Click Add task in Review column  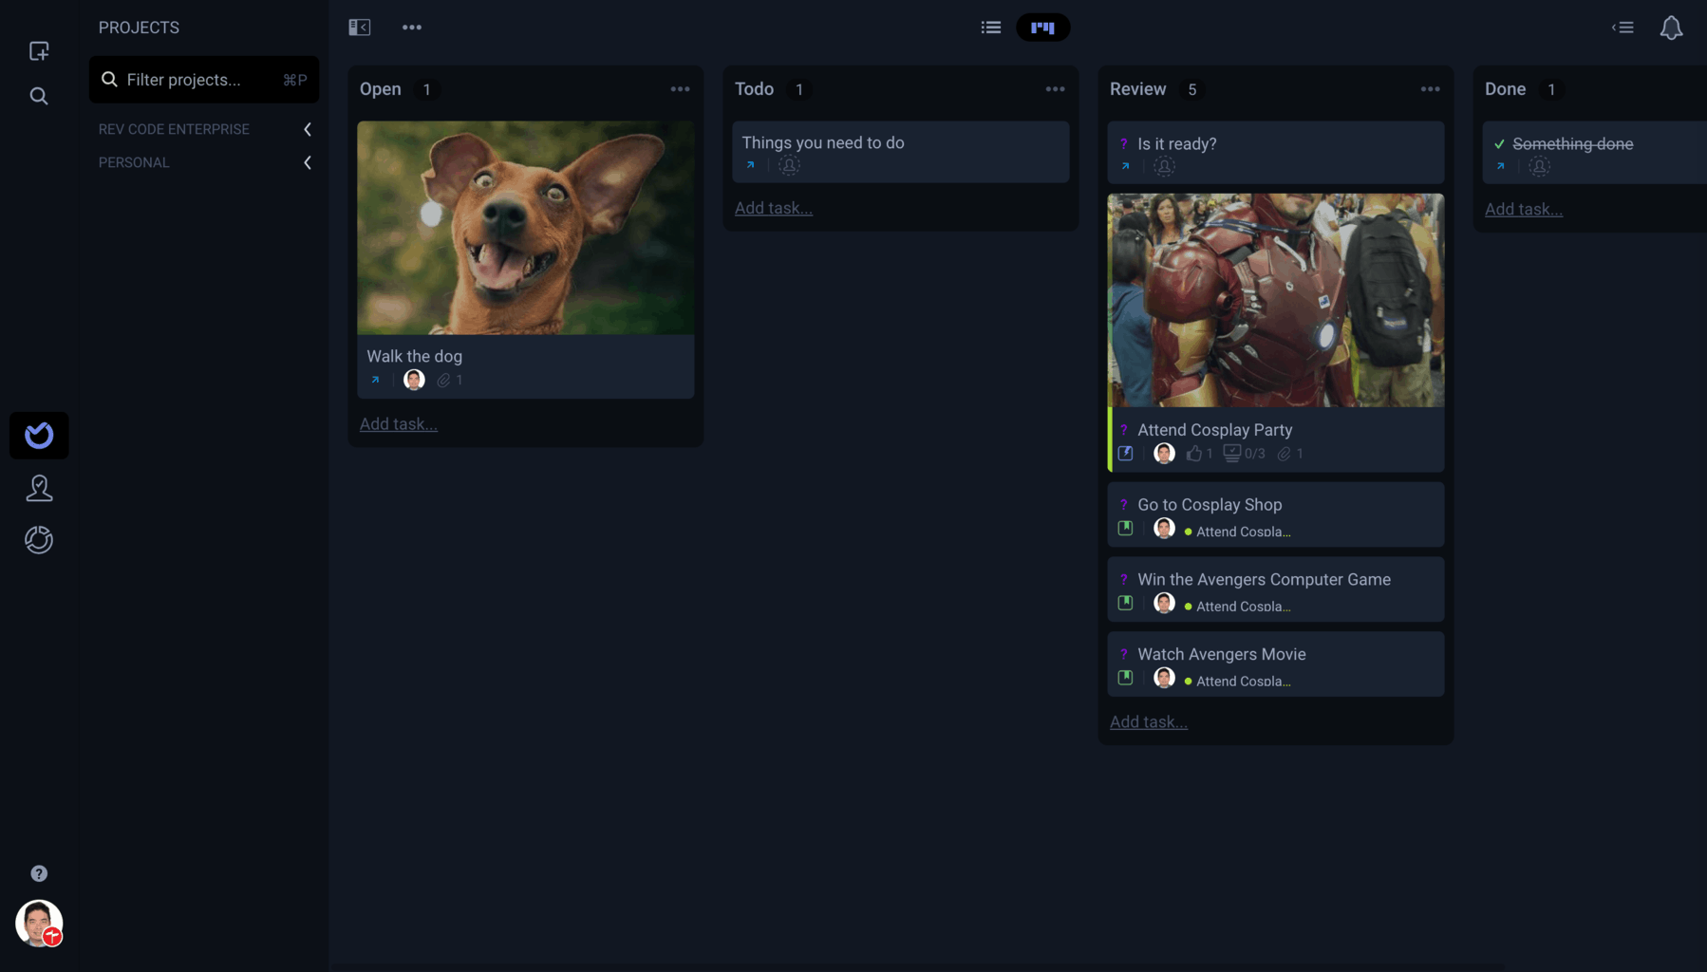coord(1148,722)
